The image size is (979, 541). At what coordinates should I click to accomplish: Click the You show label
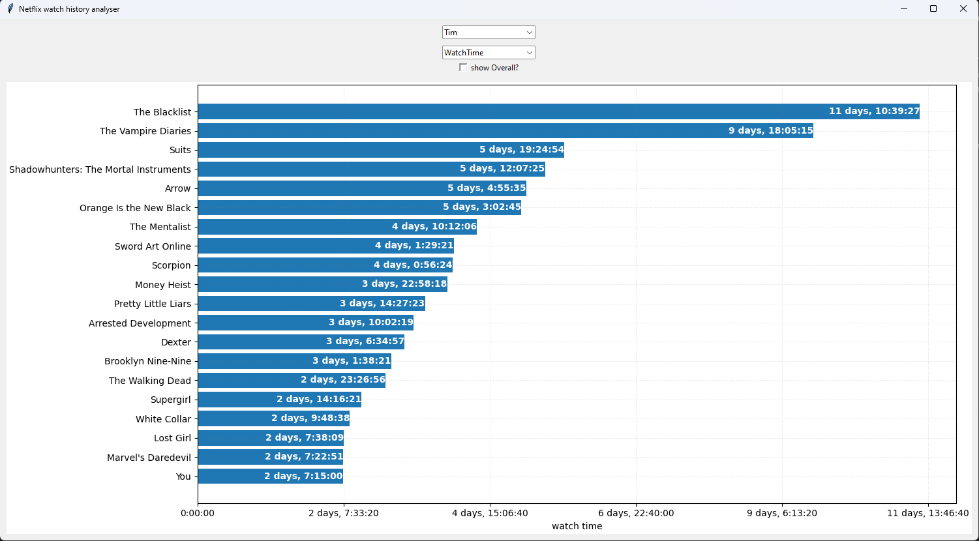point(183,476)
